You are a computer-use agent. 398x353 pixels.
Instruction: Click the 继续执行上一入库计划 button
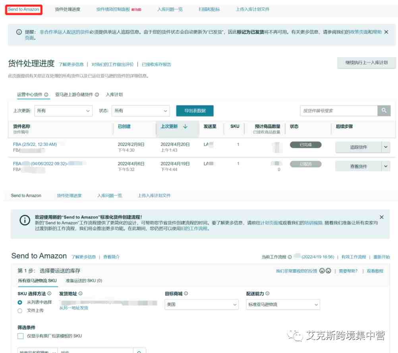pyautogui.click(x=366, y=63)
